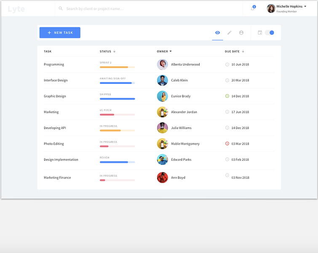Click Julia Williams' avatar

click(x=163, y=128)
